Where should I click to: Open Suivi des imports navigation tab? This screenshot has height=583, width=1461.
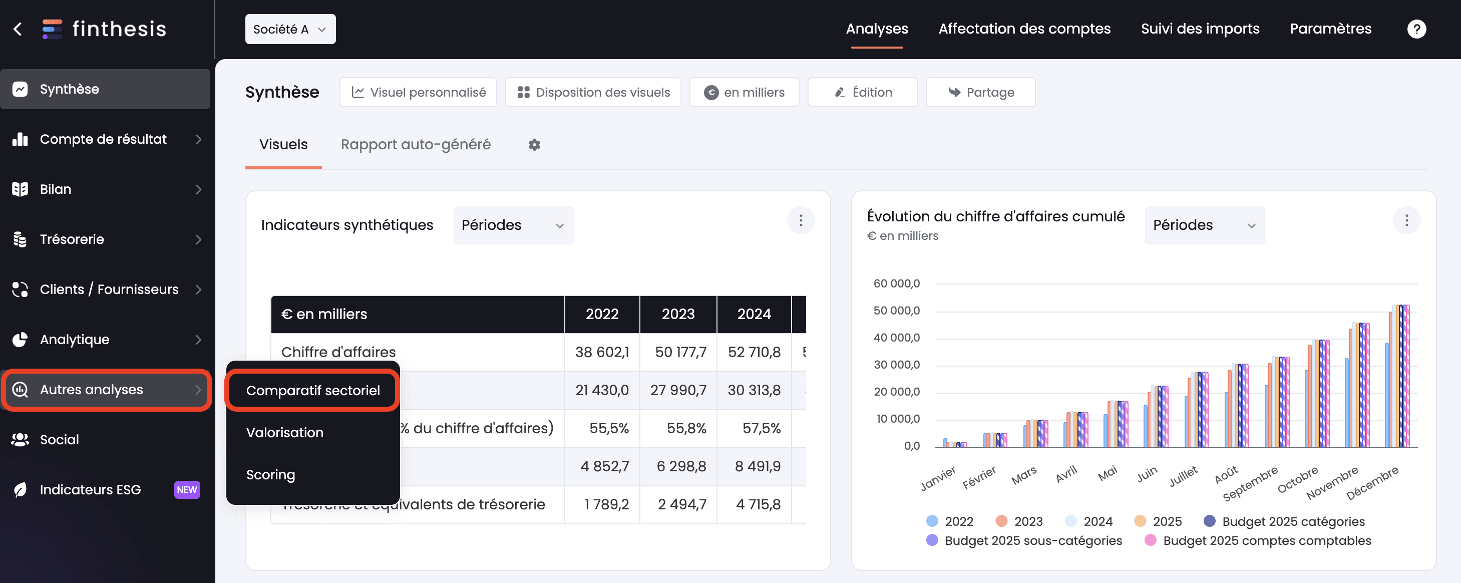point(1200,29)
